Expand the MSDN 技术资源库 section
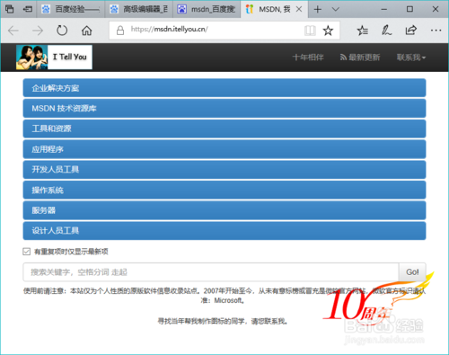Image resolution: width=449 pixels, height=355 pixels. pyautogui.click(x=224, y=109)
